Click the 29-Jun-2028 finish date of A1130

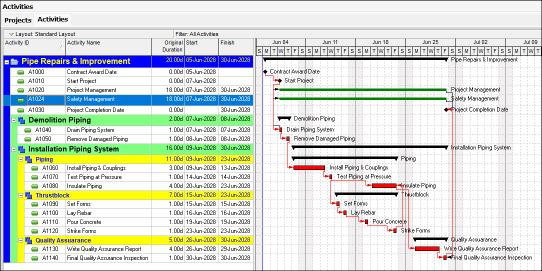pos(235,249)
